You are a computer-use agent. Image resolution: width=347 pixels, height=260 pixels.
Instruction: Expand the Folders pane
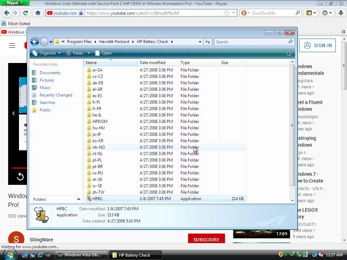[79, 199]
